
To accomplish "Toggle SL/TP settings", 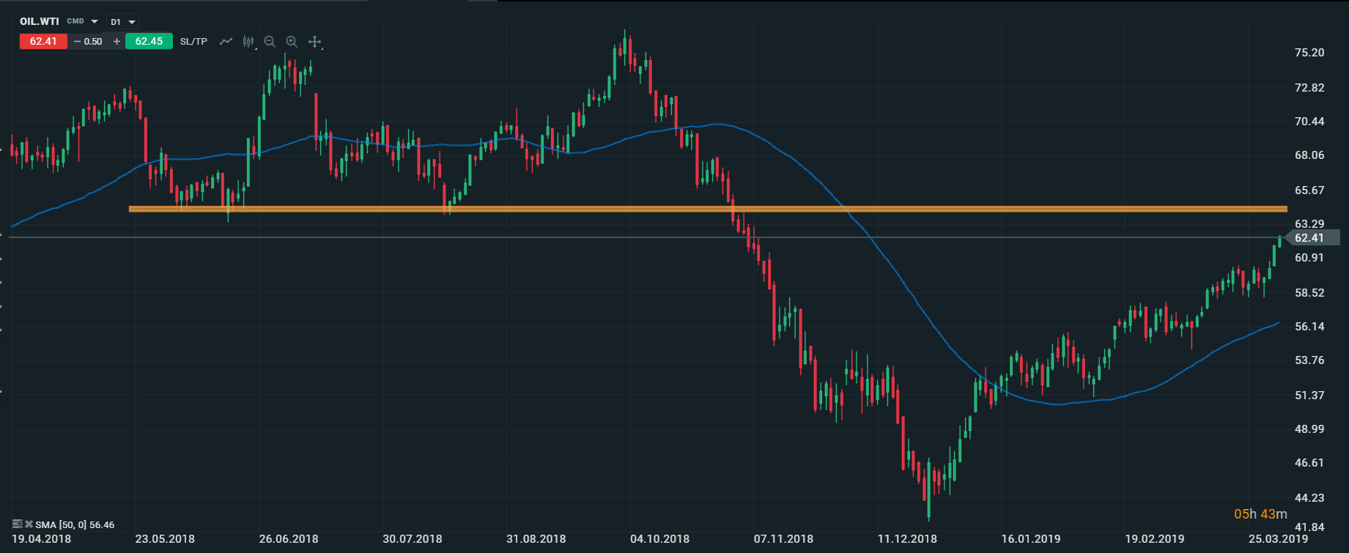I will point(193,42).
